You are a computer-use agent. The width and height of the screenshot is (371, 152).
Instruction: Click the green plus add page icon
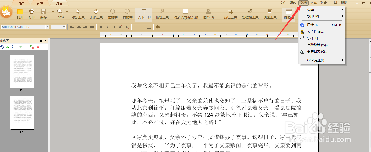8,47
